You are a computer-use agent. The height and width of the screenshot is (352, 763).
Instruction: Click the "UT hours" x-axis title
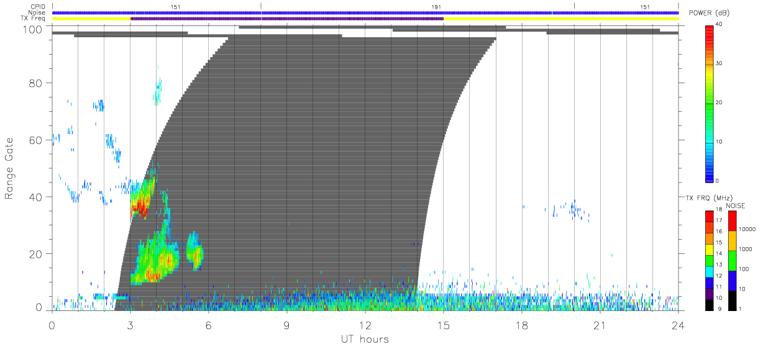click(x=365, y=340)
